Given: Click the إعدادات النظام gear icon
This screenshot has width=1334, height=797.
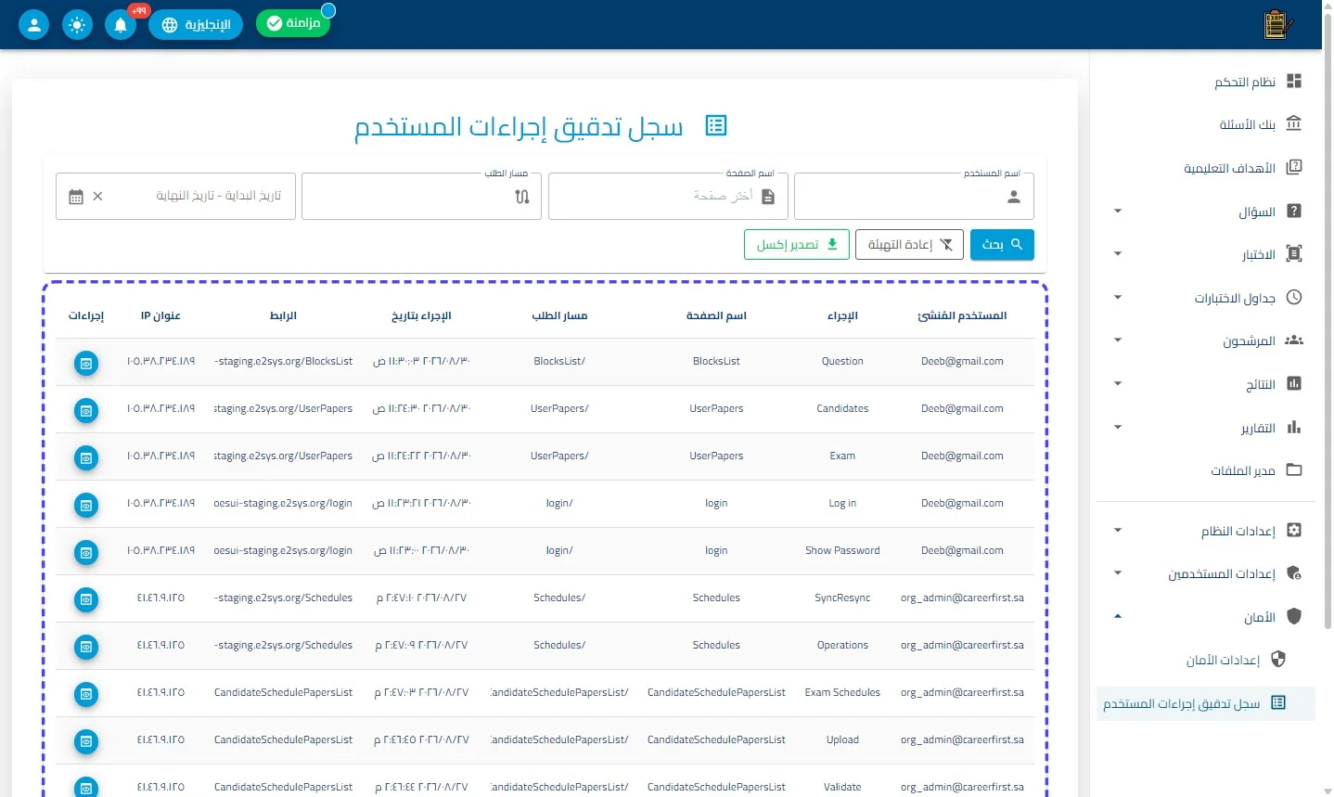Looking at the screenshot, I should (x=1294, y=531).
